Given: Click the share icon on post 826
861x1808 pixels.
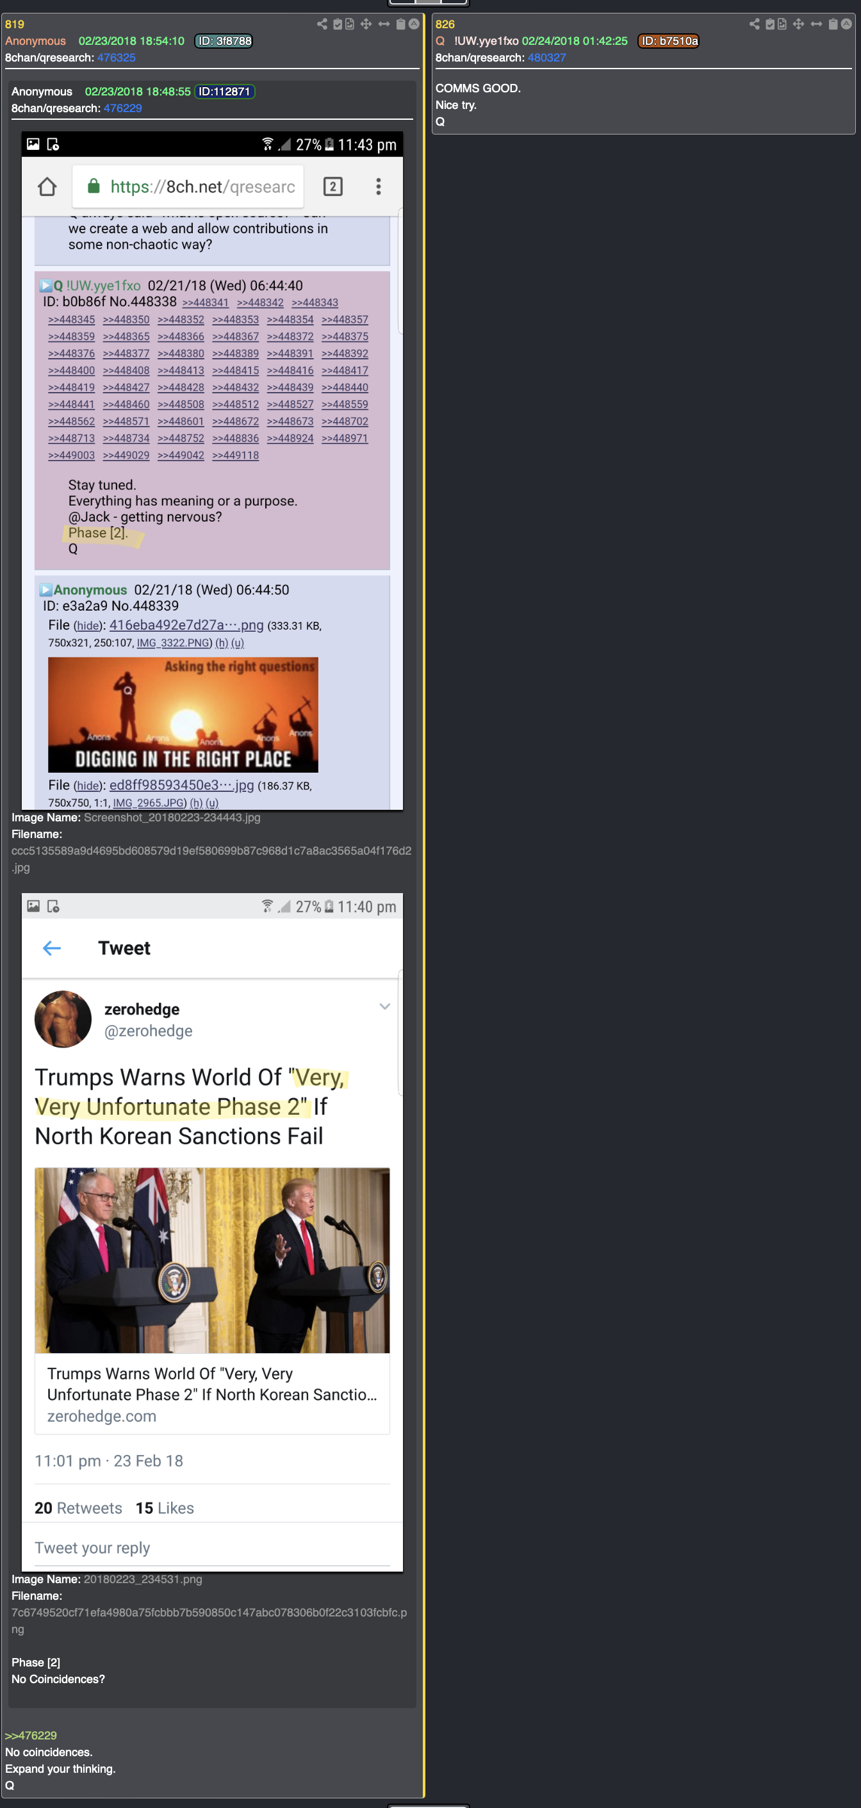Looking at the screenshot, I should pos(755,24).
